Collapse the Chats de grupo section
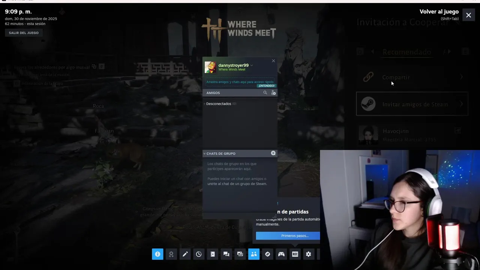This screenshot has width=480, height=270. pyautogui.click(x=204, y=153)
